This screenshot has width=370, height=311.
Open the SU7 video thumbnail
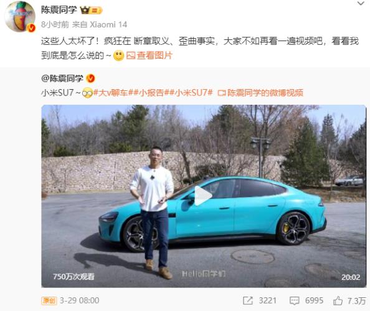point(204,196)
